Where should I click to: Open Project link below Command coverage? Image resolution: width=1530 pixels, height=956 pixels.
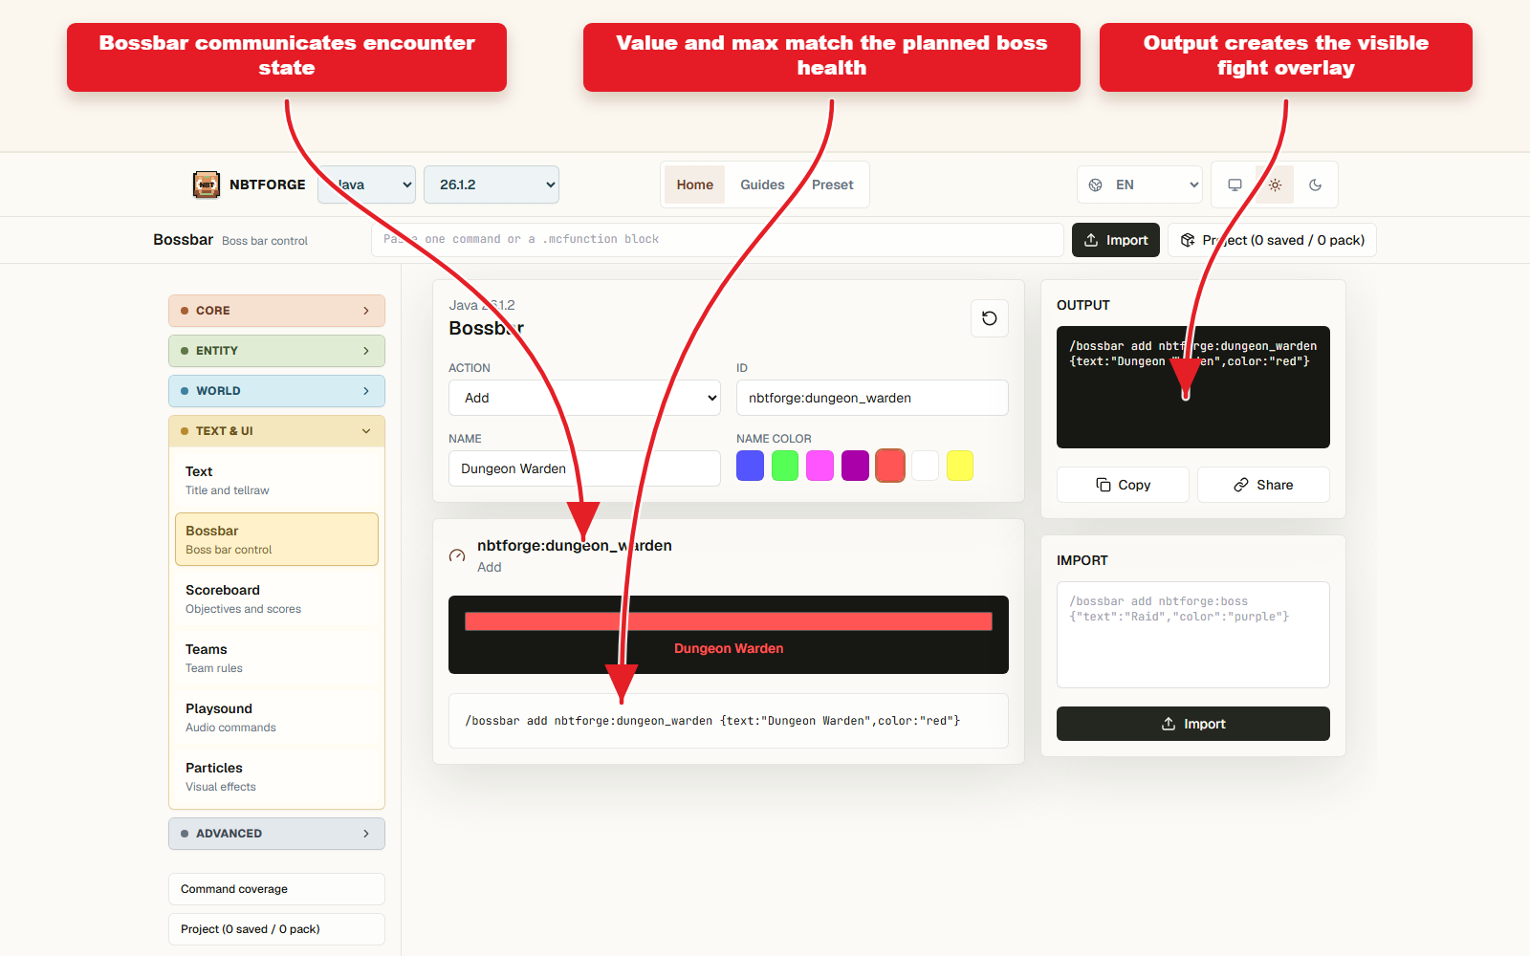[276, 929]
